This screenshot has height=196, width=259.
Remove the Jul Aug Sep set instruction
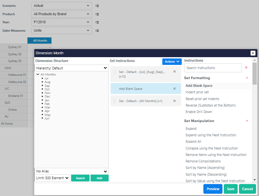[175, 72]
